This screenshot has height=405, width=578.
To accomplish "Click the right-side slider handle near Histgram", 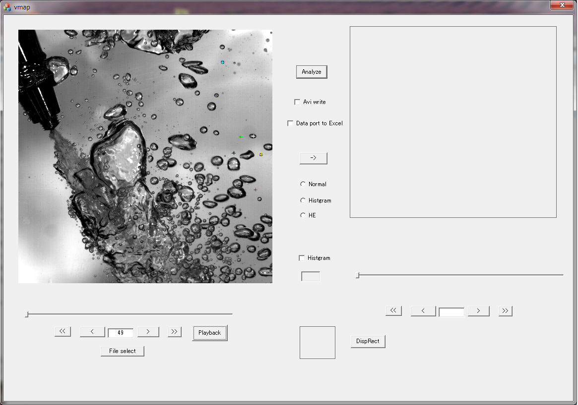I will pos(357,275).
